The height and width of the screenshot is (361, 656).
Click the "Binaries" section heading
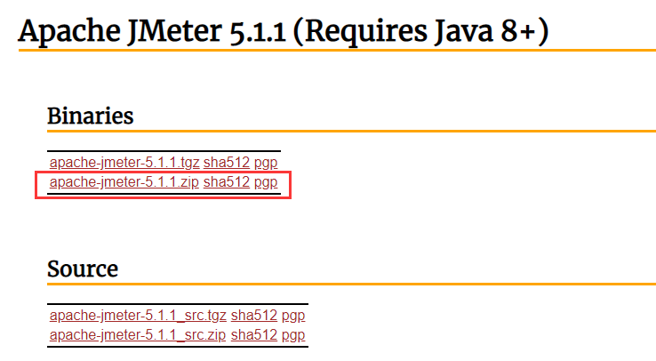(90, 116)
